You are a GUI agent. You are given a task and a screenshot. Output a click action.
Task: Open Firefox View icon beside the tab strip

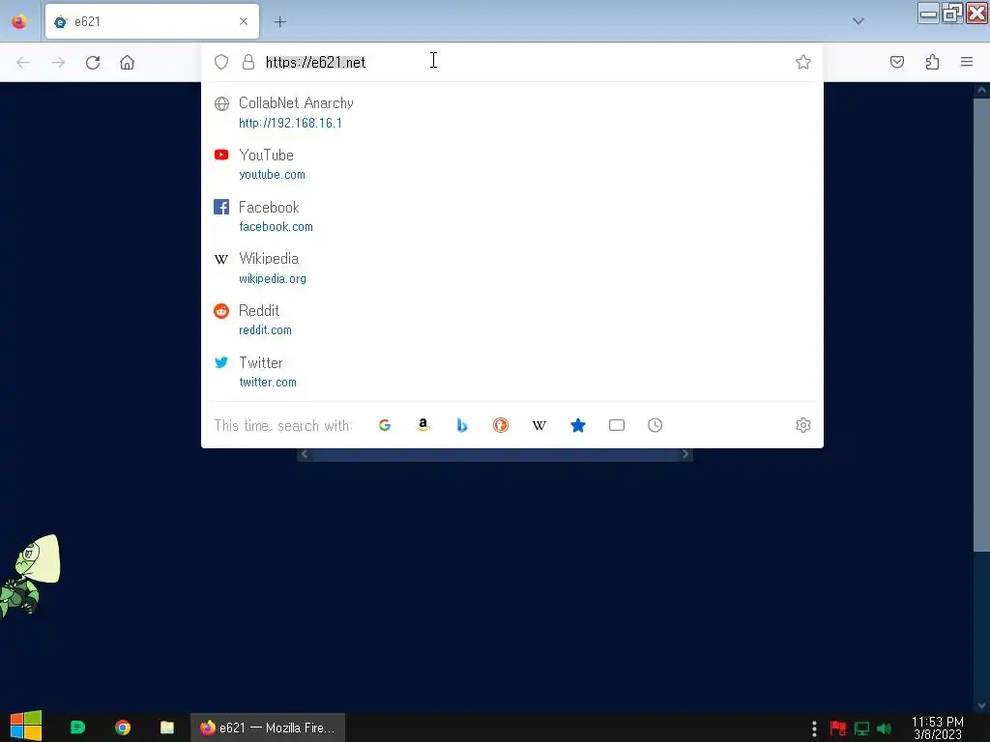point(19,21)
